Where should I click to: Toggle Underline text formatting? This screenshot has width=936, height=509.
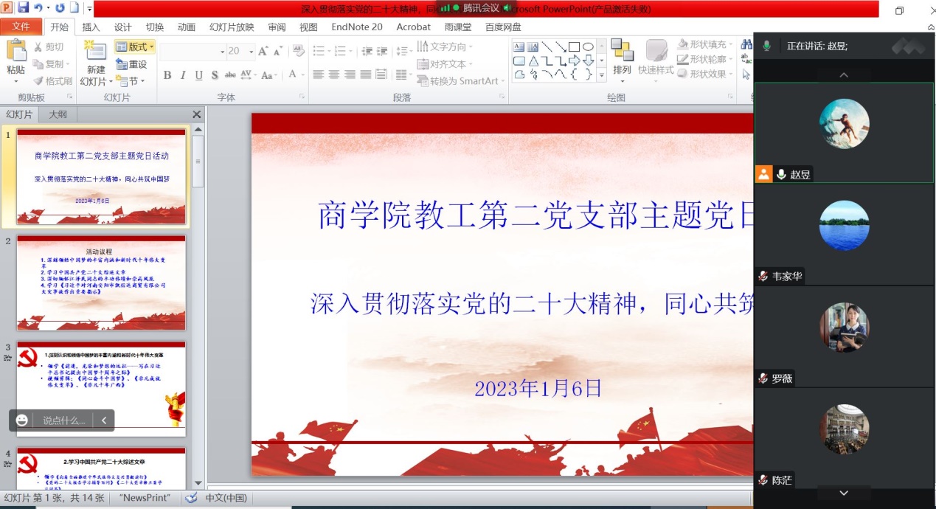click(198, 75)
